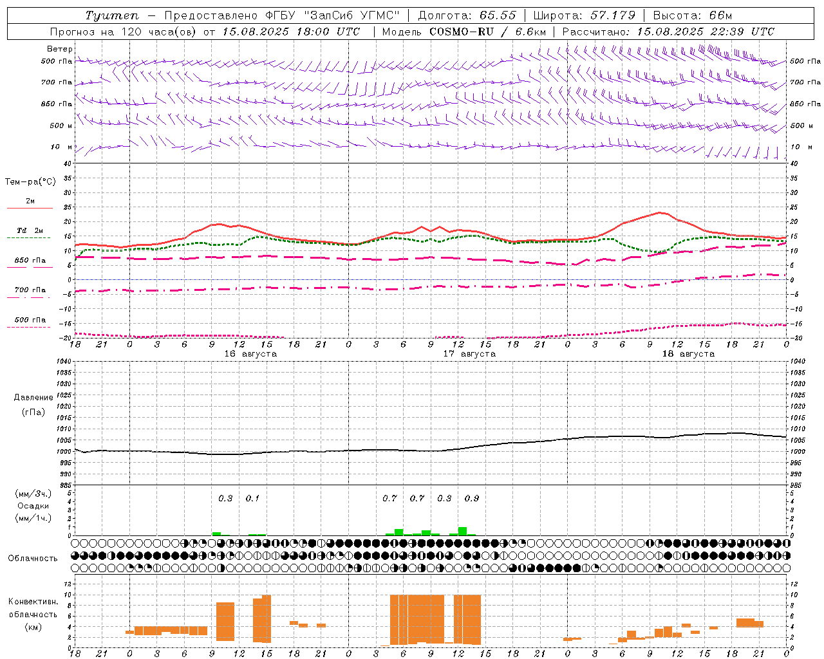Click the precipitation value 0.7 at hour 6
The image size is (824, 659).
(390, 498)
